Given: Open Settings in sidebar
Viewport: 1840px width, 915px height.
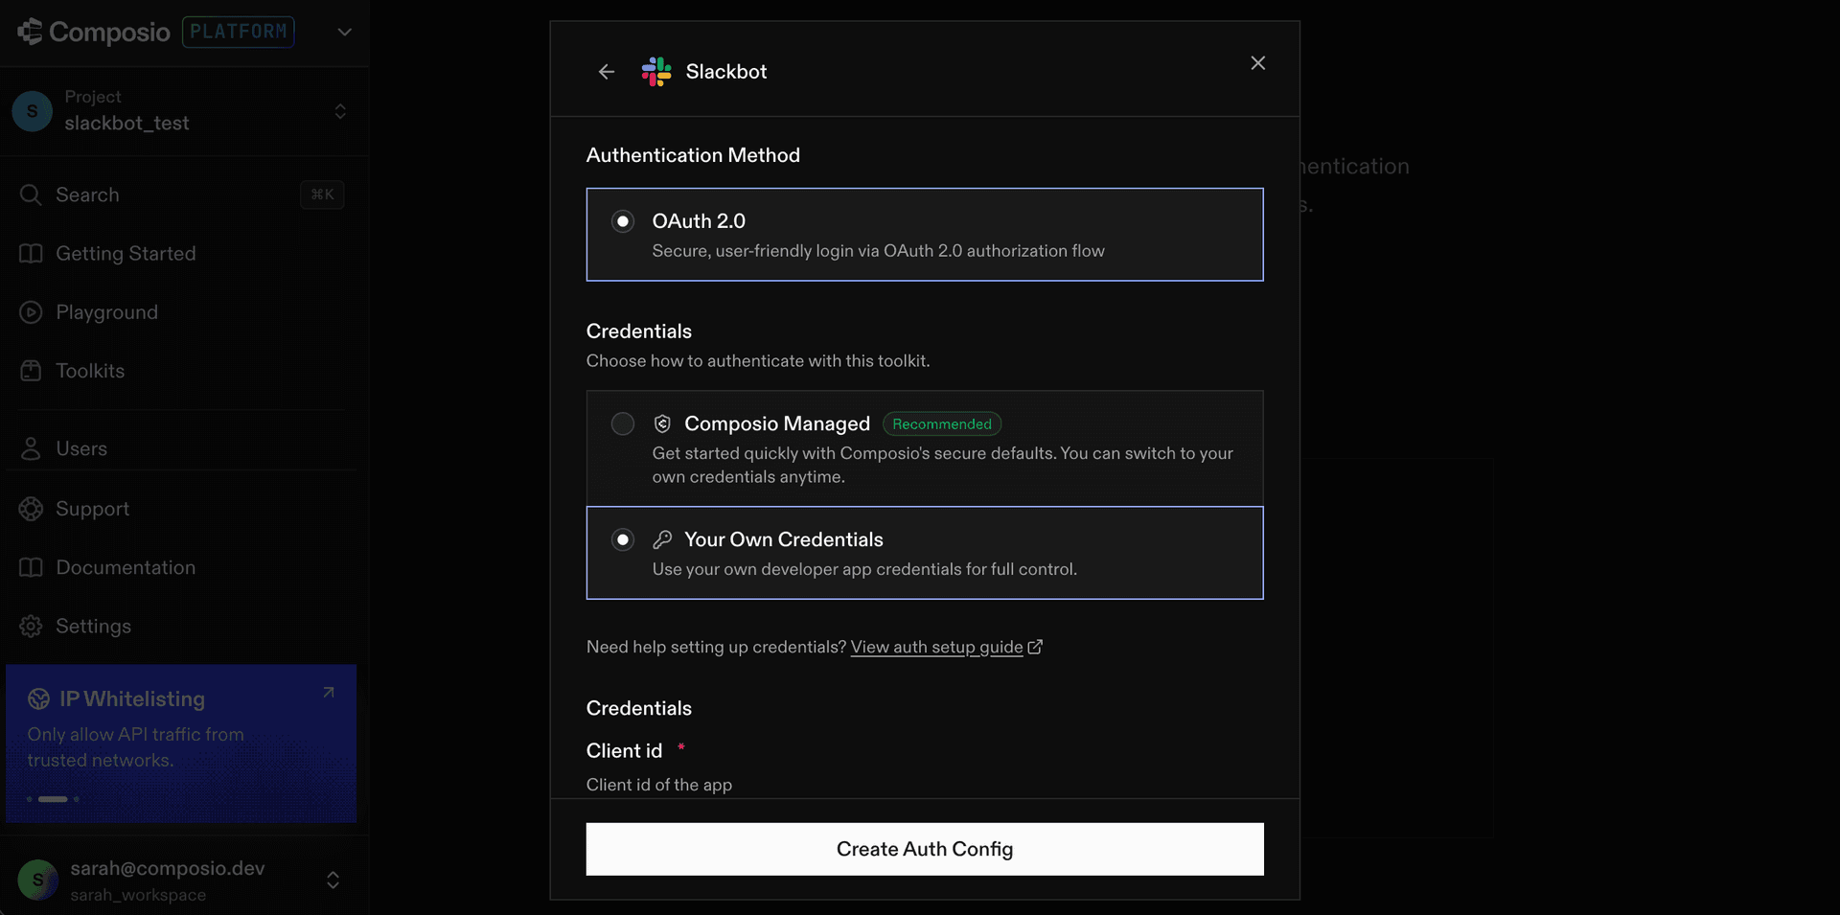Looking at the screenshot, I should [x=93, y=626].
